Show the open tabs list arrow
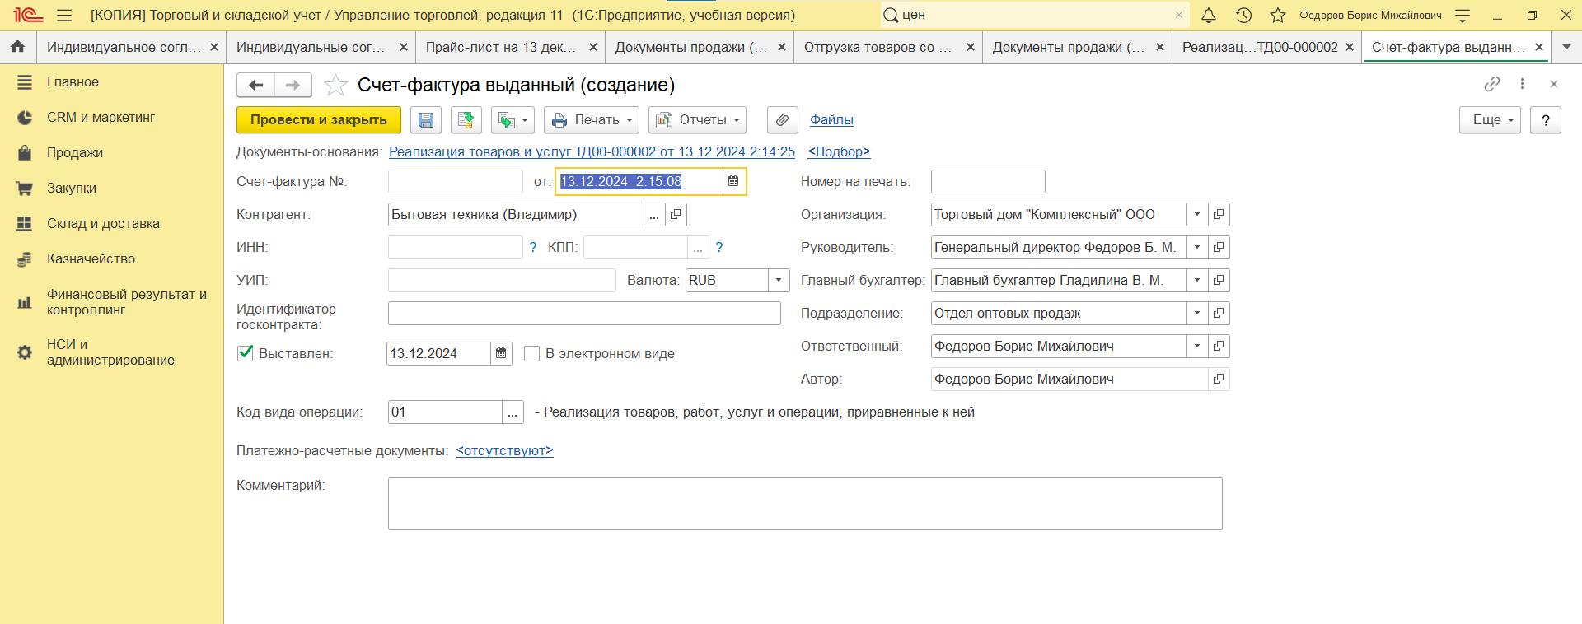 pos(1566,47)
